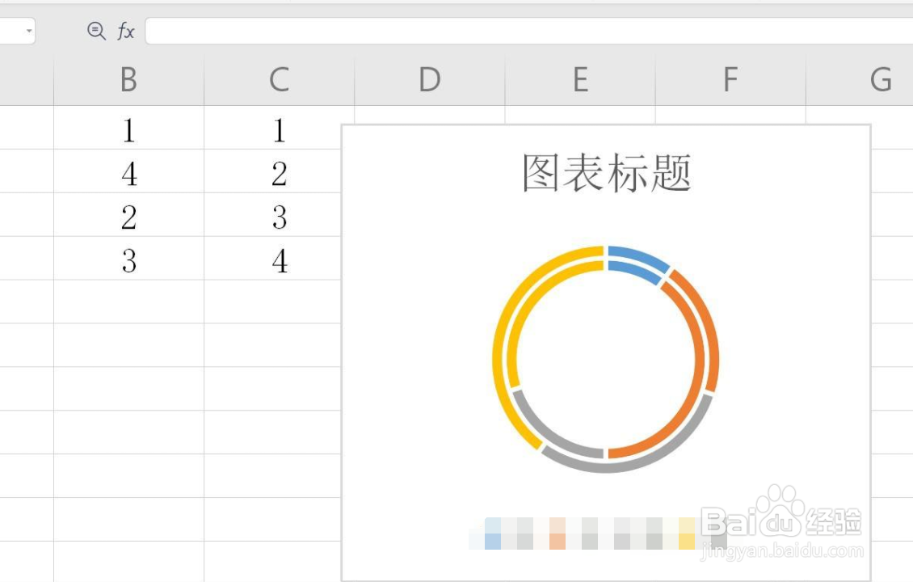Select the column C cell containing 3
This screenshot has width=913, height=582.
tap(279, 217)
